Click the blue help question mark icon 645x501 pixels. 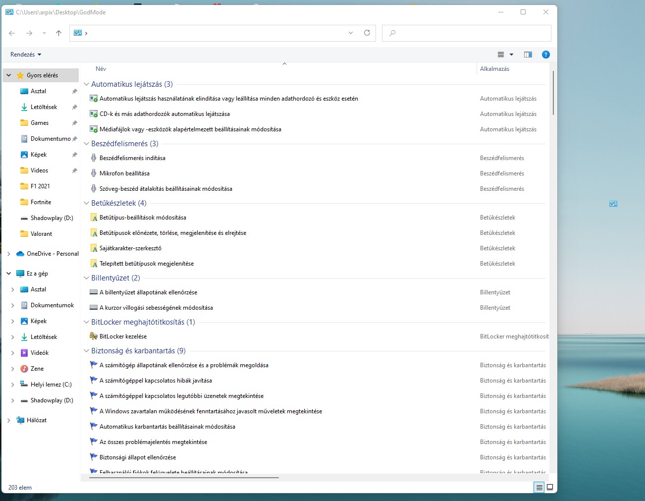tap(545, 55)
